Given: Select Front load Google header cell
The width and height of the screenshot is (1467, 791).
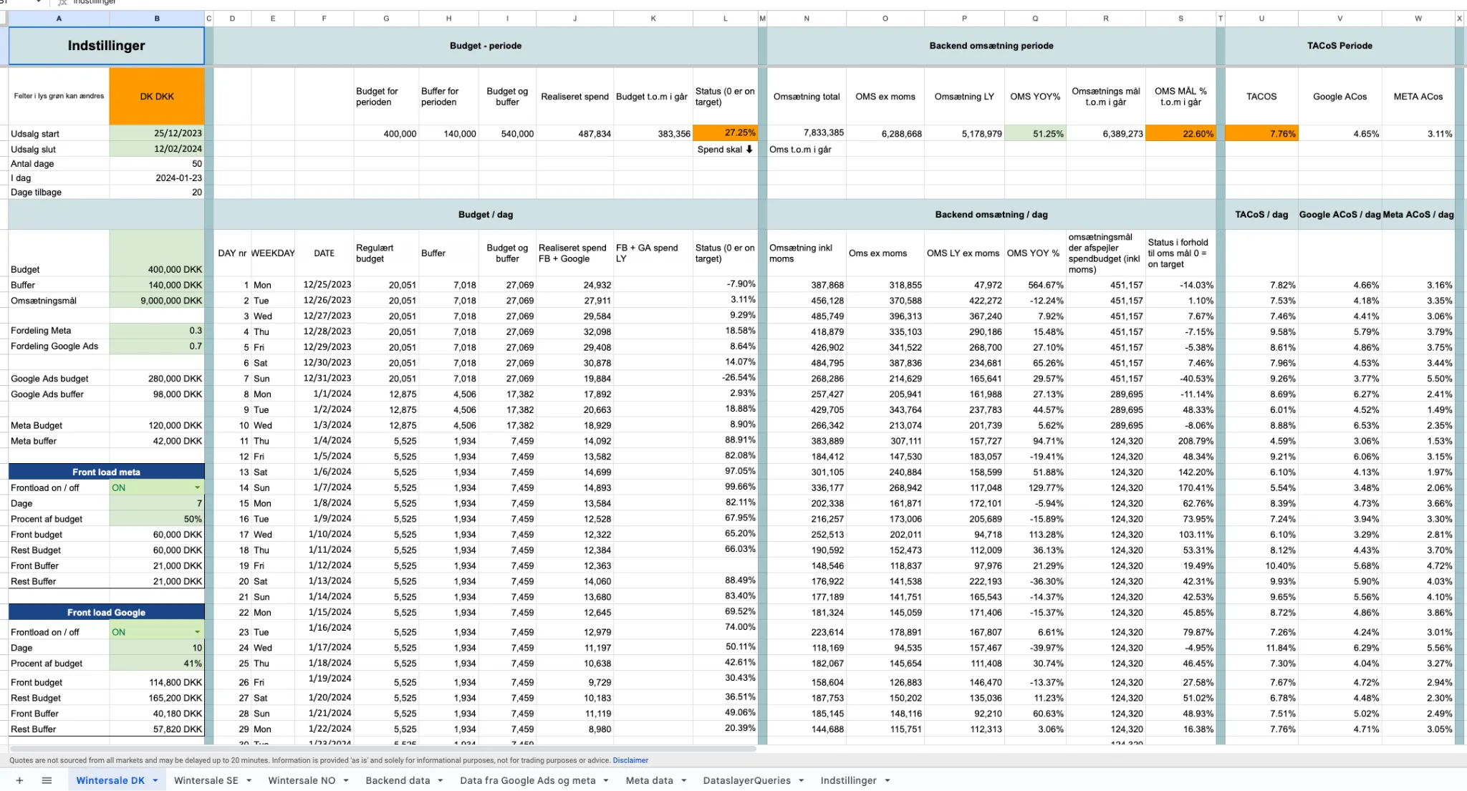Looking at the screenshot, I should (106, 612).
